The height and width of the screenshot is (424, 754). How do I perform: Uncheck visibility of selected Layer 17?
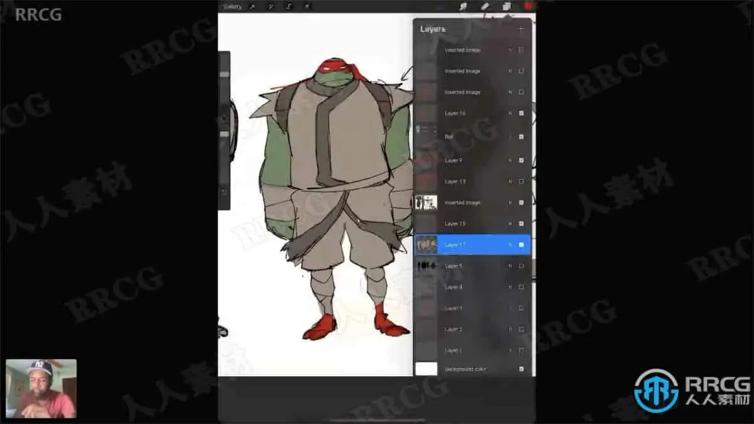click(521, 245)
